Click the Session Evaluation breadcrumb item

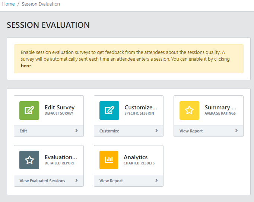(41, 4)
